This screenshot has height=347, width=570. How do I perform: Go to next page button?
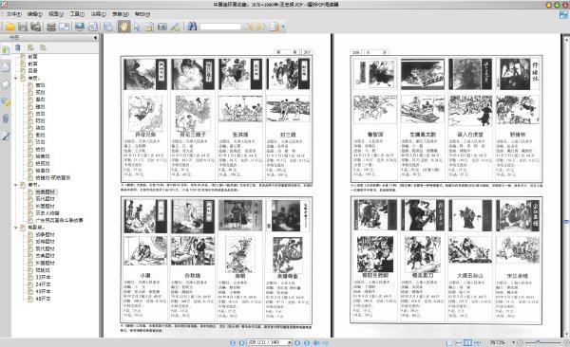[297, 342]
